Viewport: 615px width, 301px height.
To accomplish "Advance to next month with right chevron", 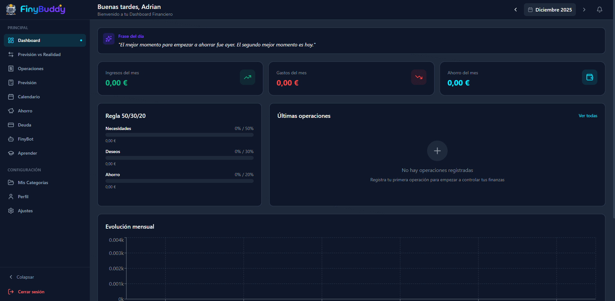I will click(x=584, y=10).
